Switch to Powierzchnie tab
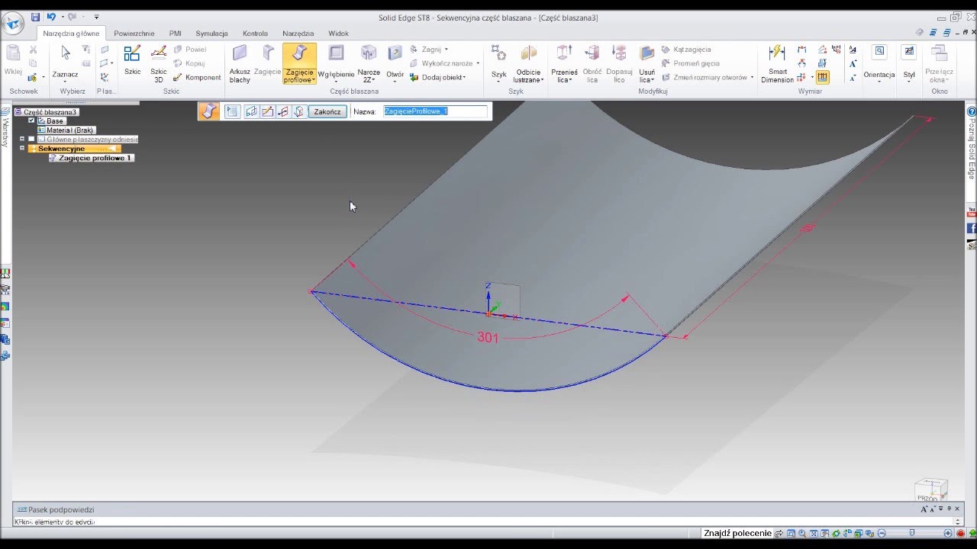This screenshot has height=549, width=977. (134, 34)
